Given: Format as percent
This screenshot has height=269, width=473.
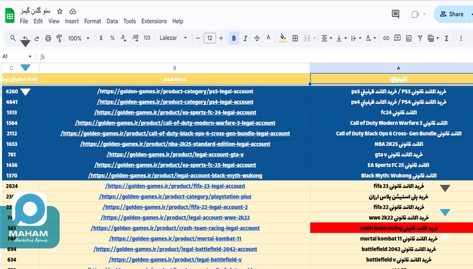Looking at the screenshot, I should coord(112,38).
